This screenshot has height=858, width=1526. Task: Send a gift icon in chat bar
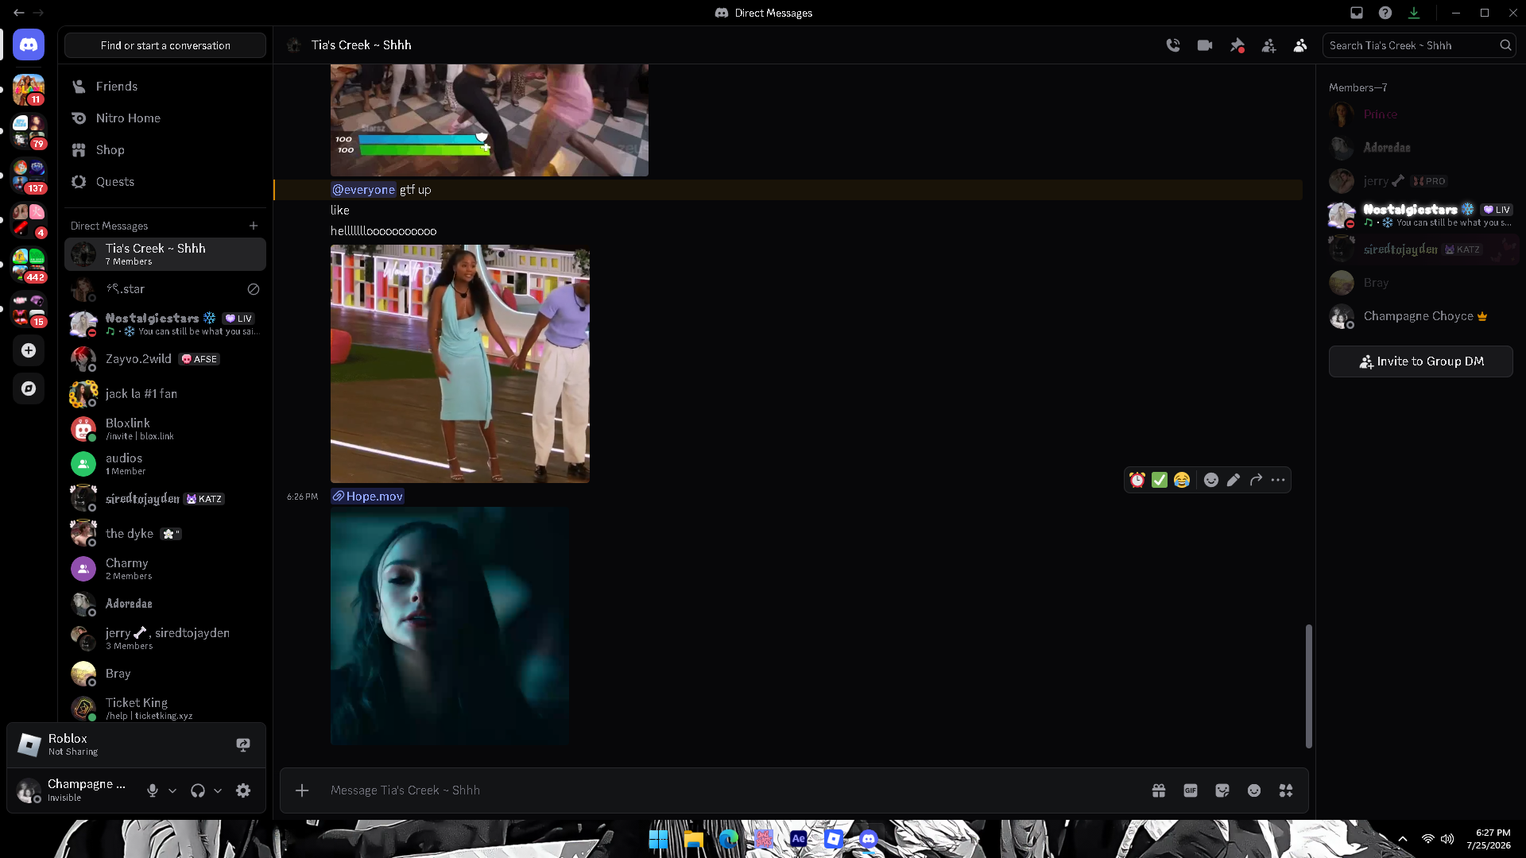tap(1159, 790)
